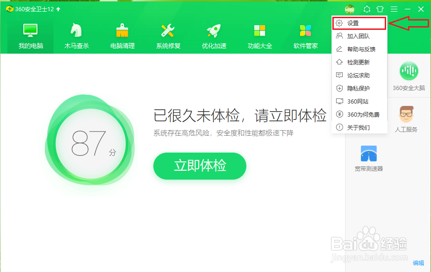
Task: Click 检测更新 in the menu
Action: pyautogui.click(x=359, y=62)
